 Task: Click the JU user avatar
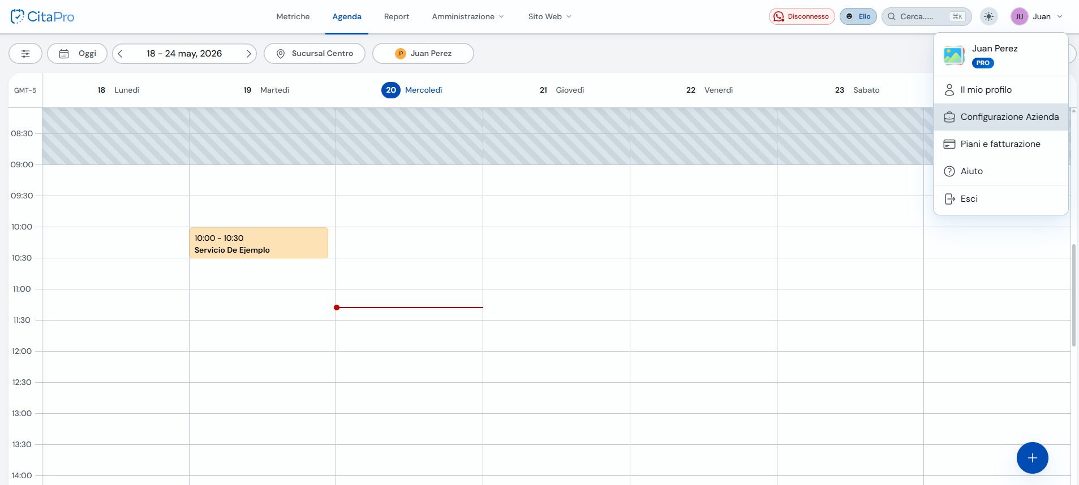(1019, 16)
